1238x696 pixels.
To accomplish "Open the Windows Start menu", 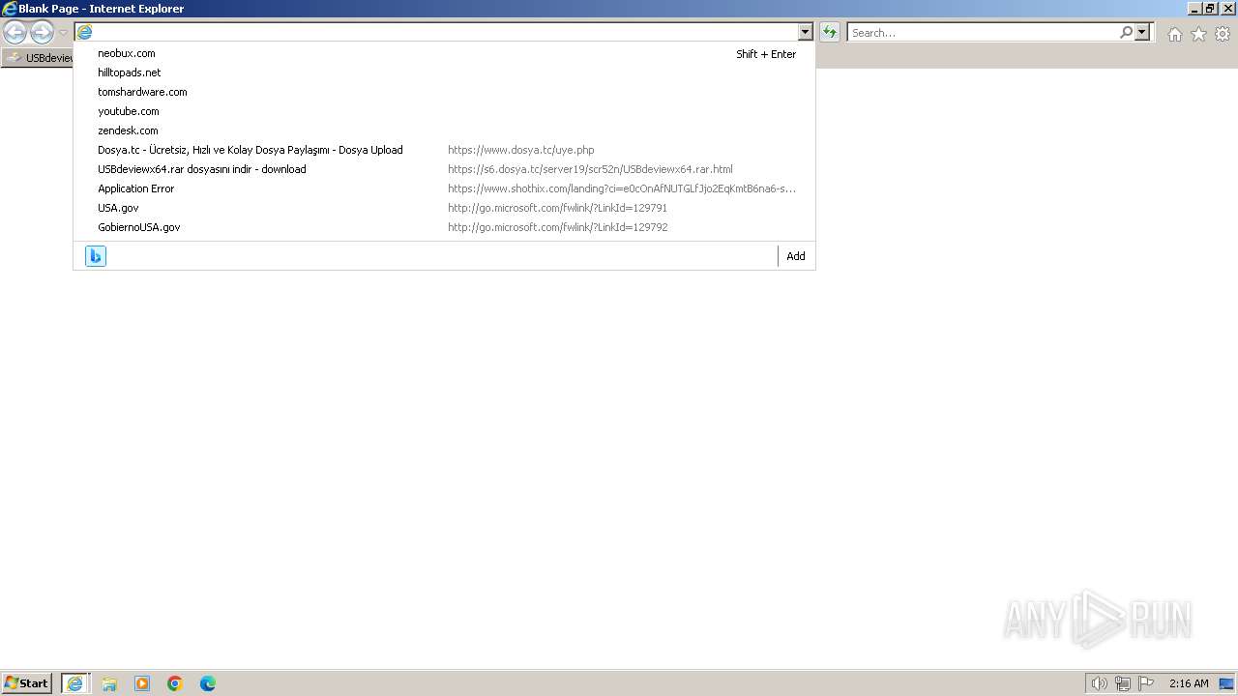I will tap(27, 682).
